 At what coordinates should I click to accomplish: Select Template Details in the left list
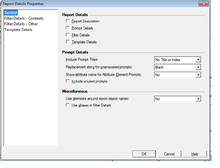18,30
